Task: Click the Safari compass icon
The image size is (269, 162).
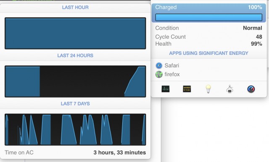Action: [x=159, y=65]
